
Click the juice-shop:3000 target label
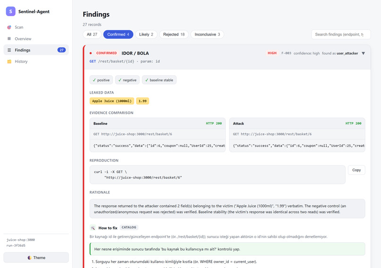click(21, 240)
